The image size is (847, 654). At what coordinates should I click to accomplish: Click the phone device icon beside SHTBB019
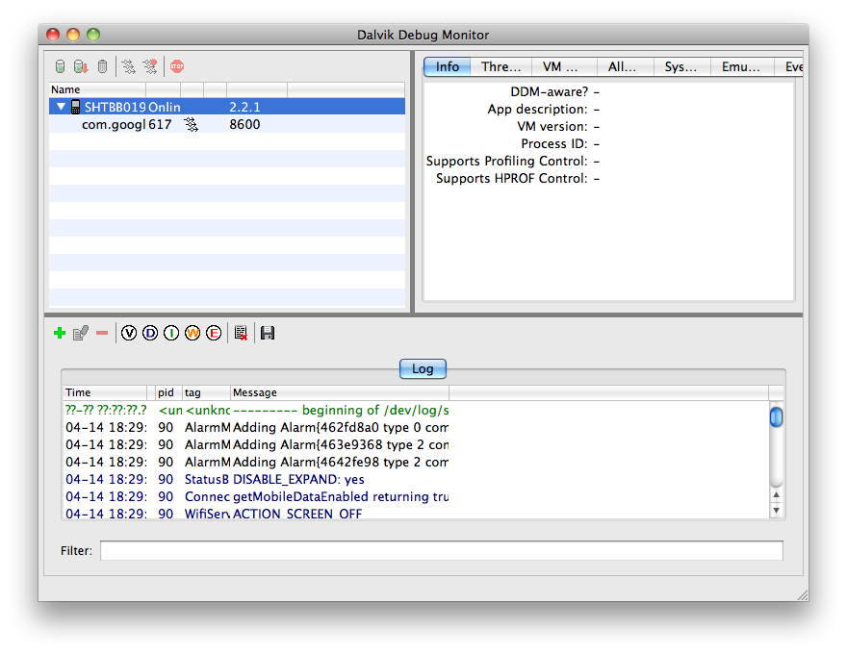tap(76, 107)
